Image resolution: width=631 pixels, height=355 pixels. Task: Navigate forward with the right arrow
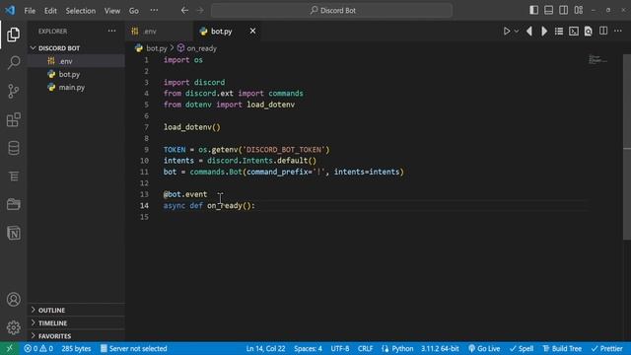pos(200,11)
